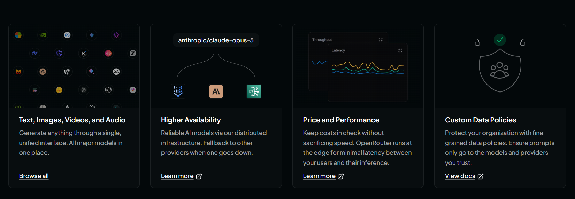This screenshot has height=199, width=575.
Task: Open the Browse all models link
Action: point(34,176)
